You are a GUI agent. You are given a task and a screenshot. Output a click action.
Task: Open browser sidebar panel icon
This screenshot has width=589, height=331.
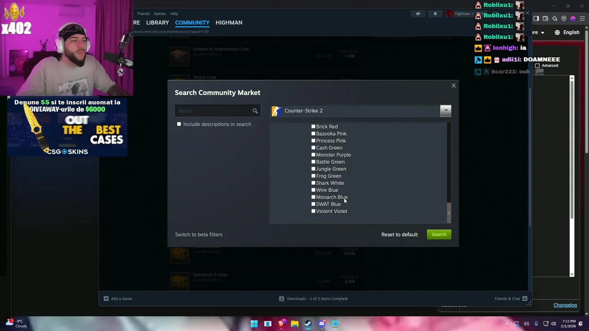point(536,18)
